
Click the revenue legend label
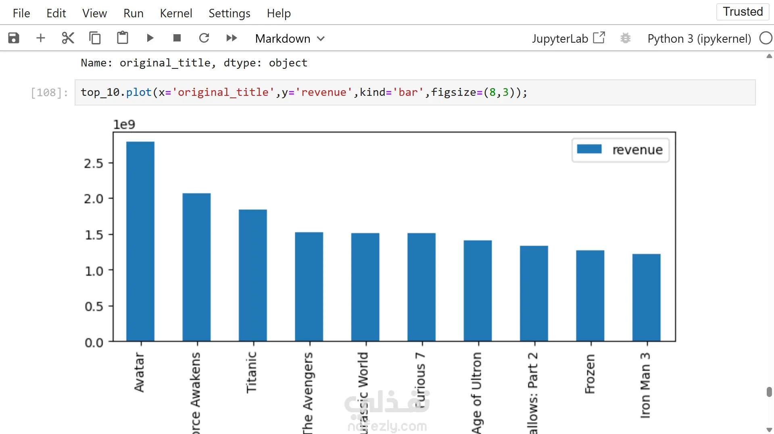(x=637, y=150)
